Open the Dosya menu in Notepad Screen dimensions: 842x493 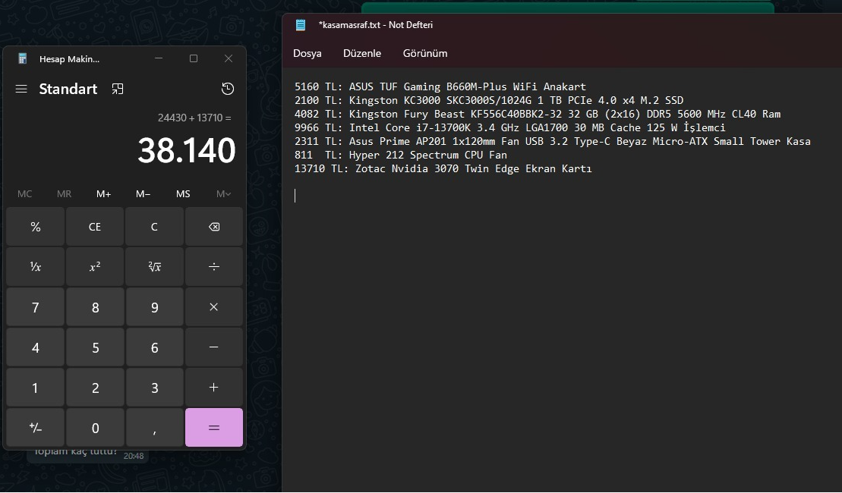(307, 53)
